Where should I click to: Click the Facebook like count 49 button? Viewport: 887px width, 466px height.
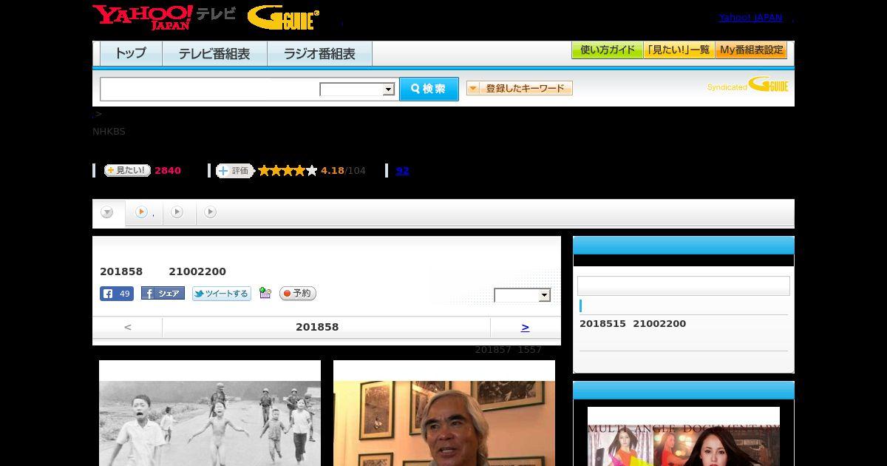(117, 294)
